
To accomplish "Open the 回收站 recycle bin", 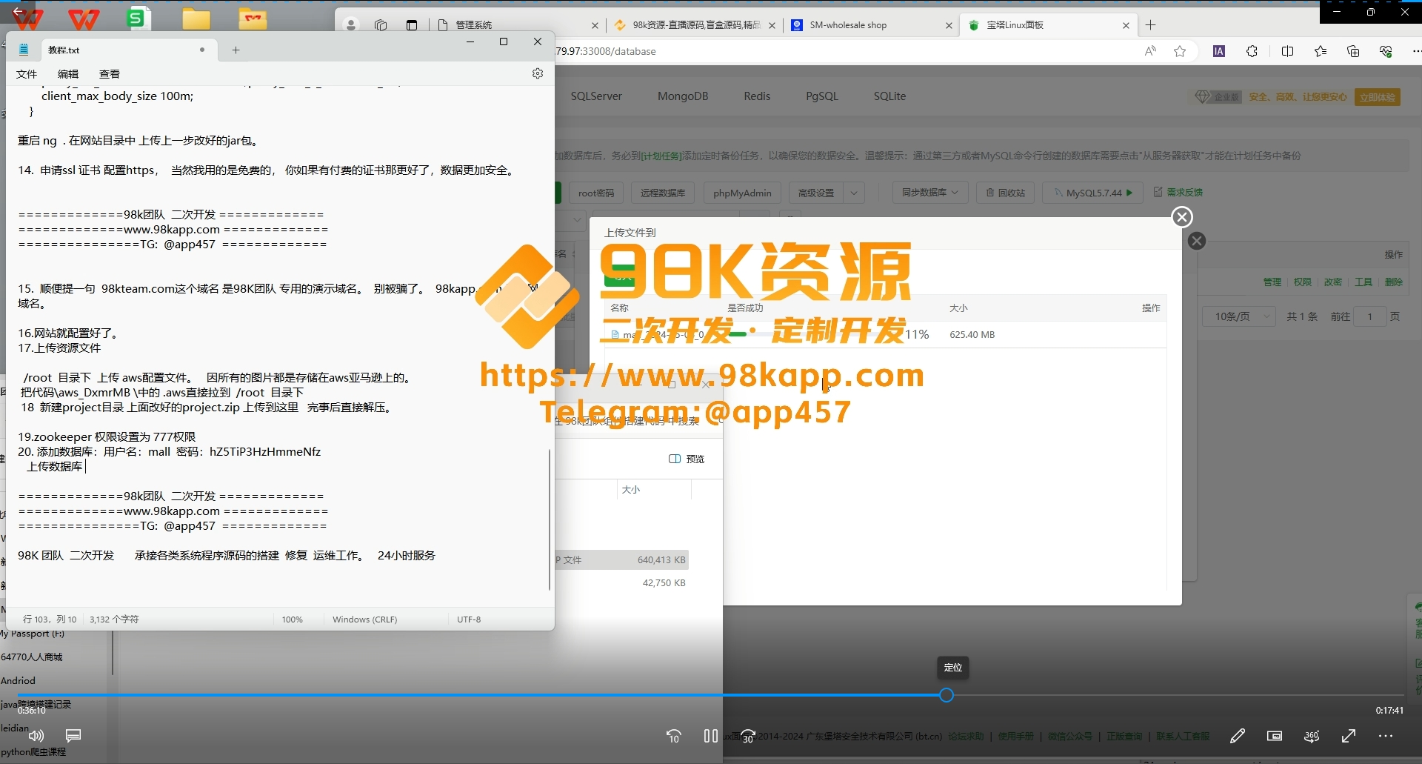I will point(1006,193).
